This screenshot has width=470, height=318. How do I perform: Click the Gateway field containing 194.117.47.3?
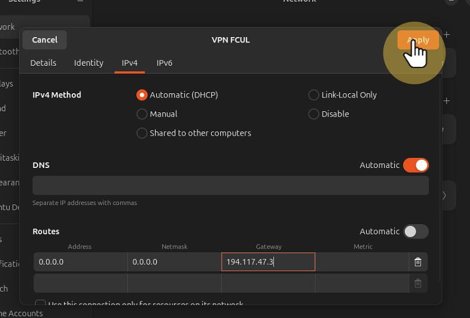pos(268,262)
